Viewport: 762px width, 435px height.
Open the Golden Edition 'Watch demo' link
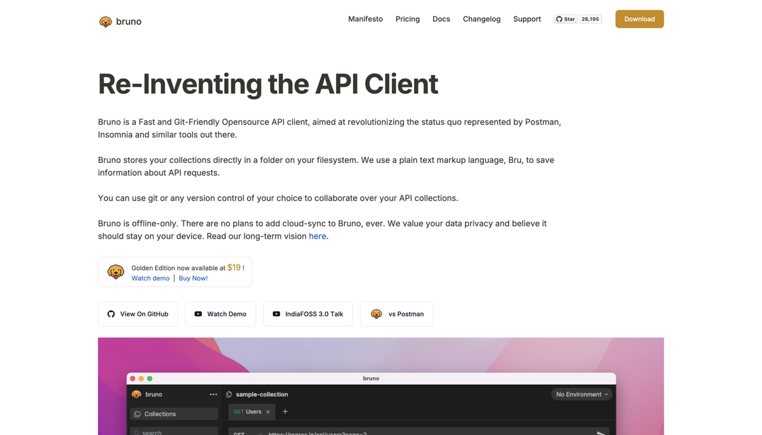click(150, 278)
